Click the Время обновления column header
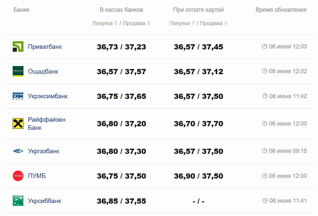The image size is (318, 216). point(281,10)
